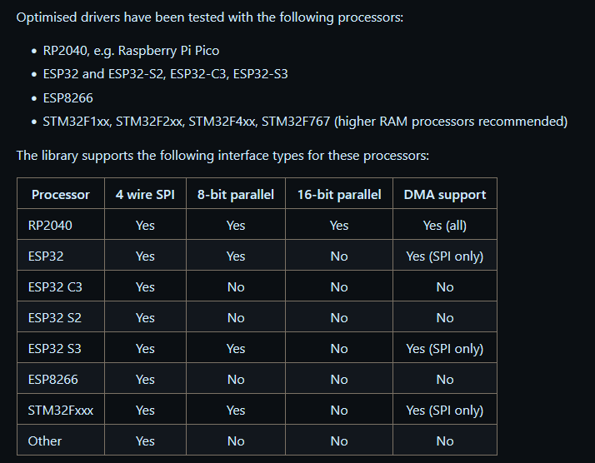Click the STM32F1xx bullet list line

point(305,122)
